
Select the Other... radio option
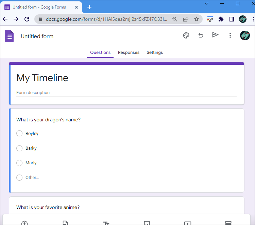[19, 178]
